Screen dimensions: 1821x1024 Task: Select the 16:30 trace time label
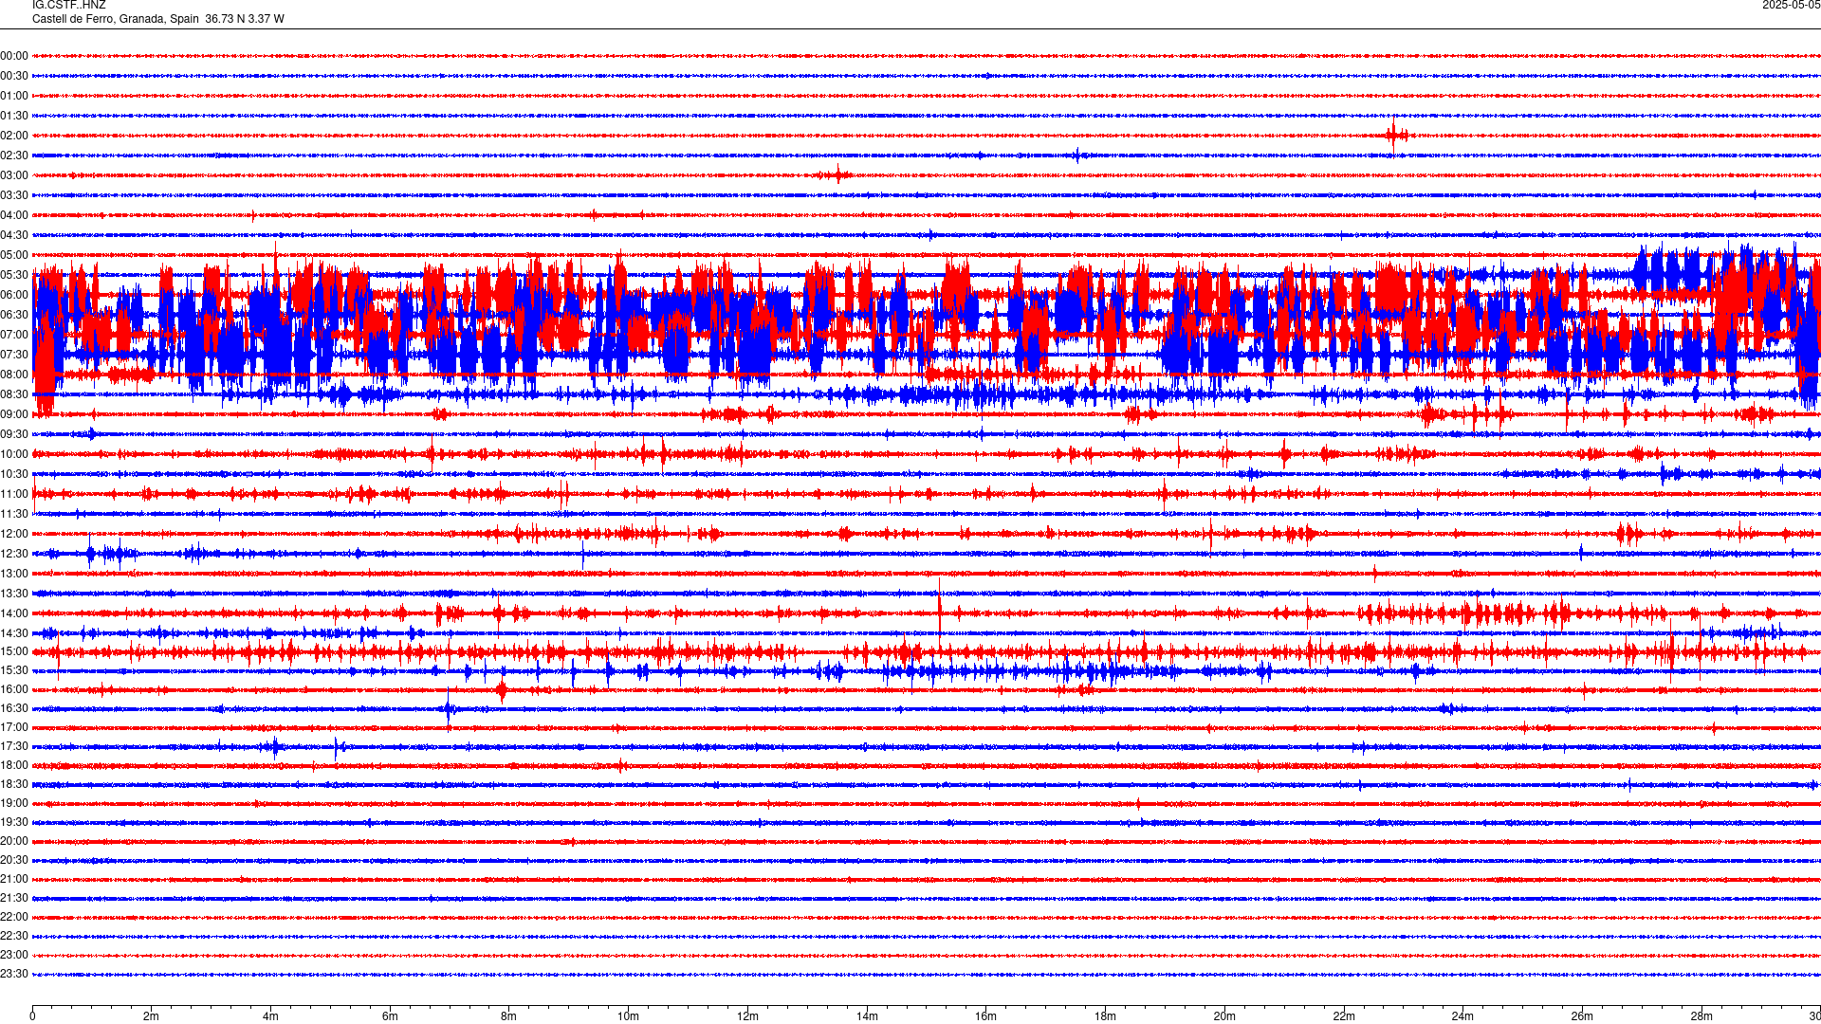14,708
